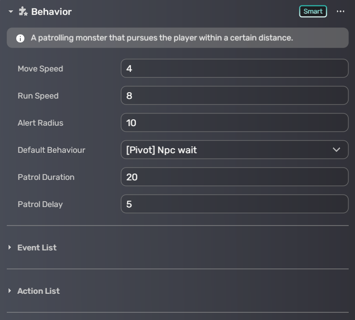Open the Default Behaviour dropdown showing Npc wait
This screenshot has height=320, width=355.
click(226, 150)
